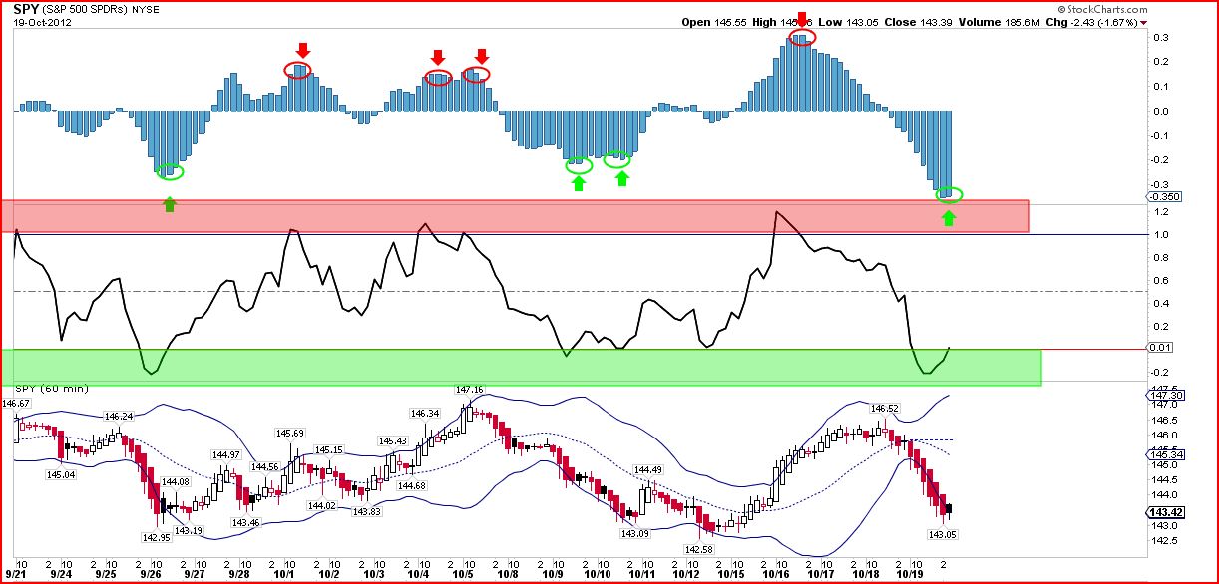Screen dimensions: 1219x584
Task: Click the red down-triangle beside the Chg value
Action: tap(1143, 22)
